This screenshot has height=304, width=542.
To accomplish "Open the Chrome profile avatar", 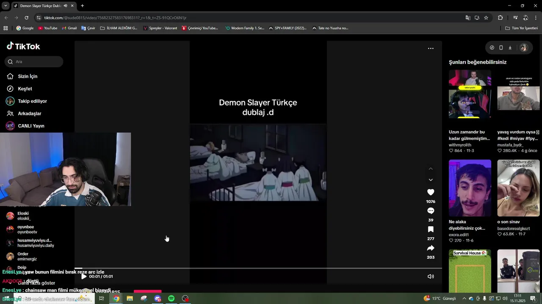I will [525, 18].
